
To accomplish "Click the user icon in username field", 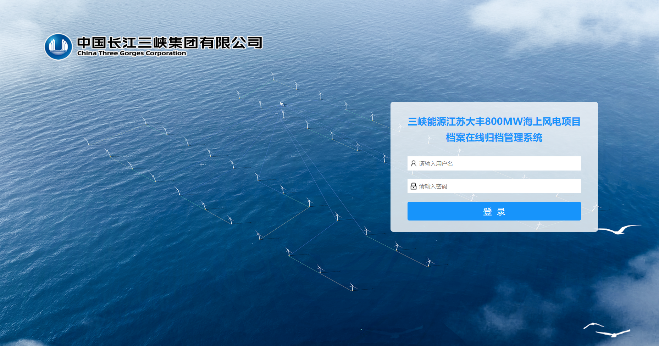I will 414,163.
